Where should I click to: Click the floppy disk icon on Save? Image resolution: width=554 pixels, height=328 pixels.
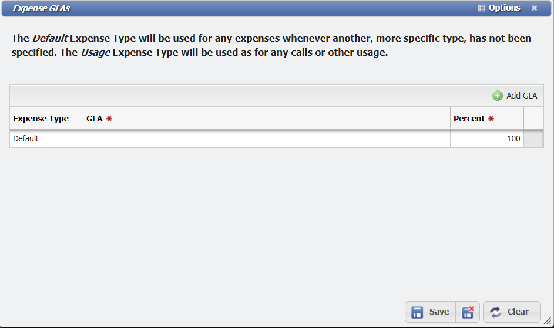click(x=417, y=312)
